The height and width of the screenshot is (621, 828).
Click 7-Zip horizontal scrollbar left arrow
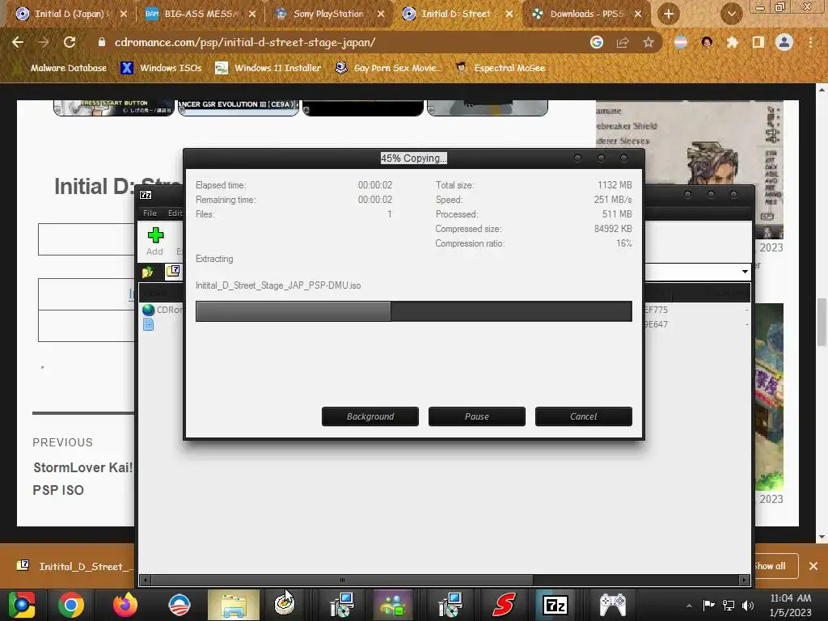click(x=146, y=580)
